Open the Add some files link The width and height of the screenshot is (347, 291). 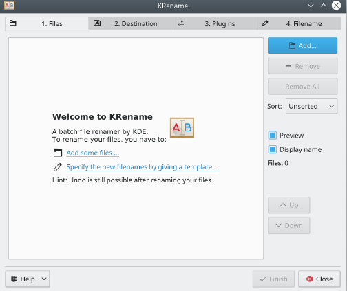point(93,153)
